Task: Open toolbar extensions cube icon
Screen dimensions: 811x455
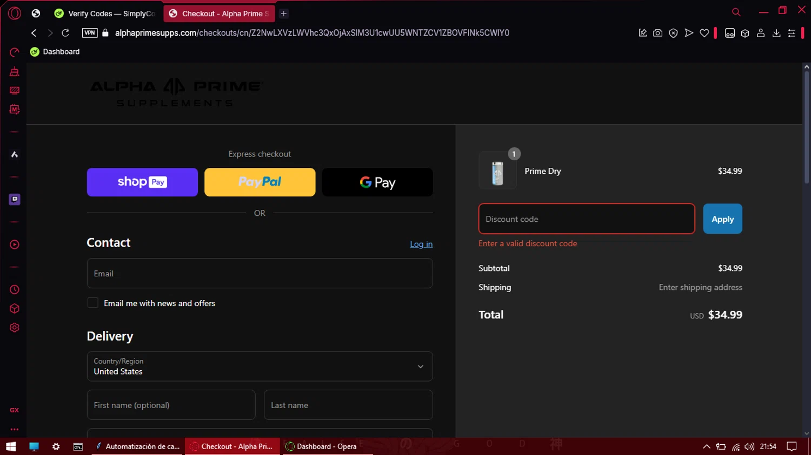Action: (745, 33)
